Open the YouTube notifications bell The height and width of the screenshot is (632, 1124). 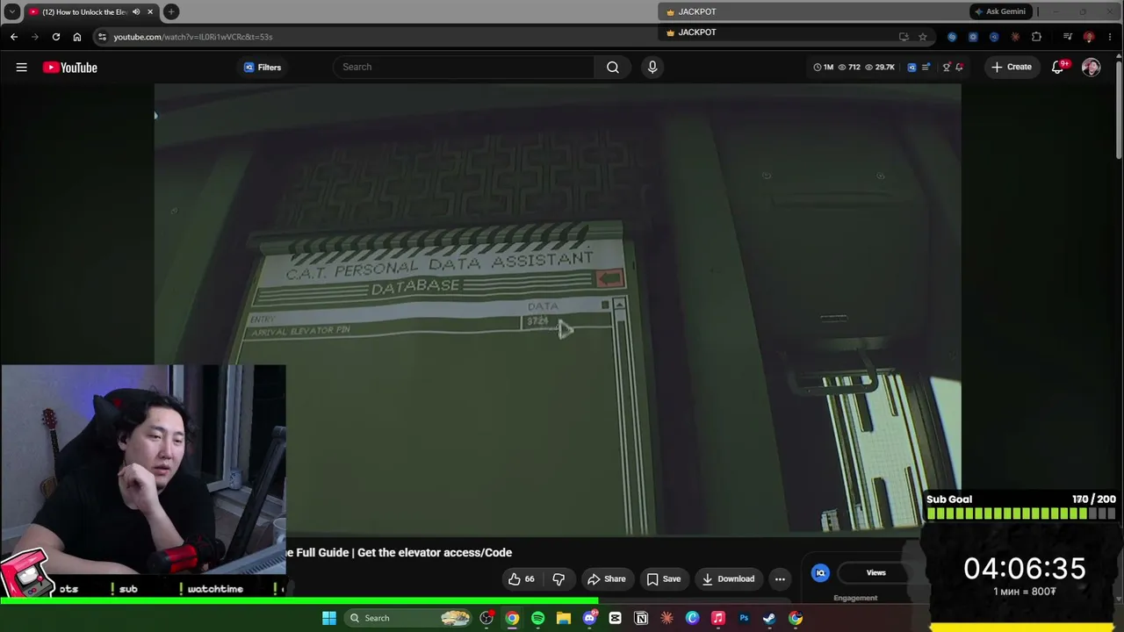[1058, 67]
